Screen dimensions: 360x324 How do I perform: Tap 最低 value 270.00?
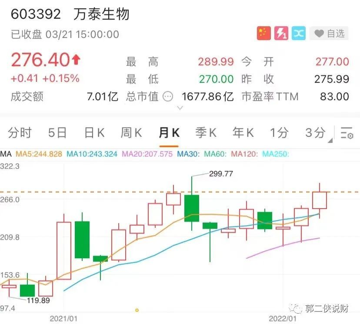click(x=216, y=79)
